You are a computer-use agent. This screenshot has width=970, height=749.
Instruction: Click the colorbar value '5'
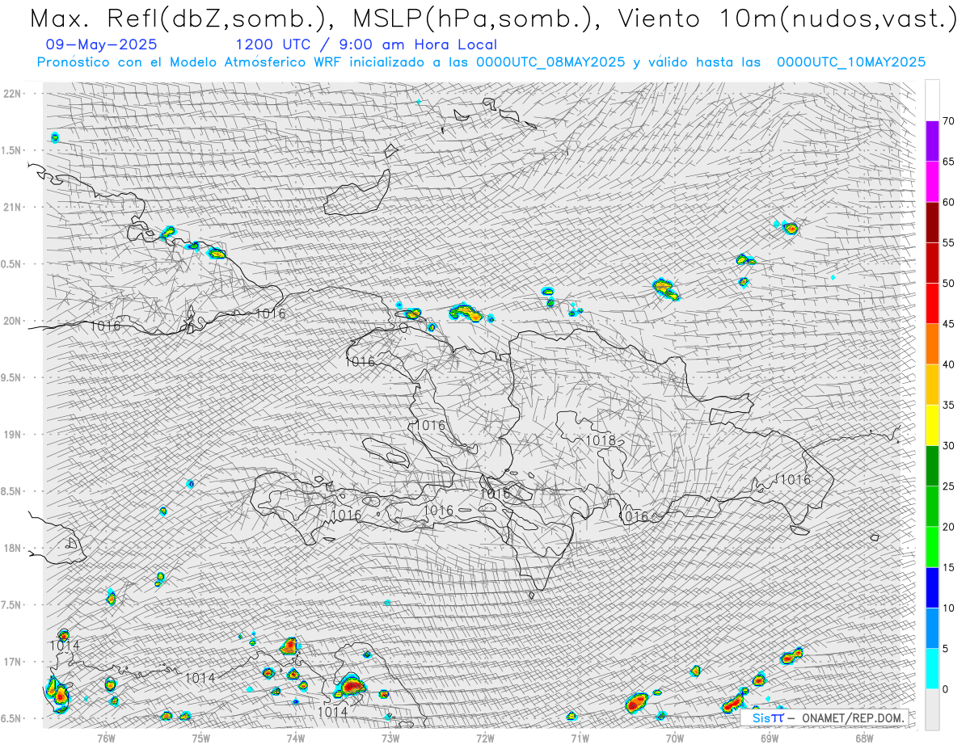pyautogui.click(x=946, y=649)
